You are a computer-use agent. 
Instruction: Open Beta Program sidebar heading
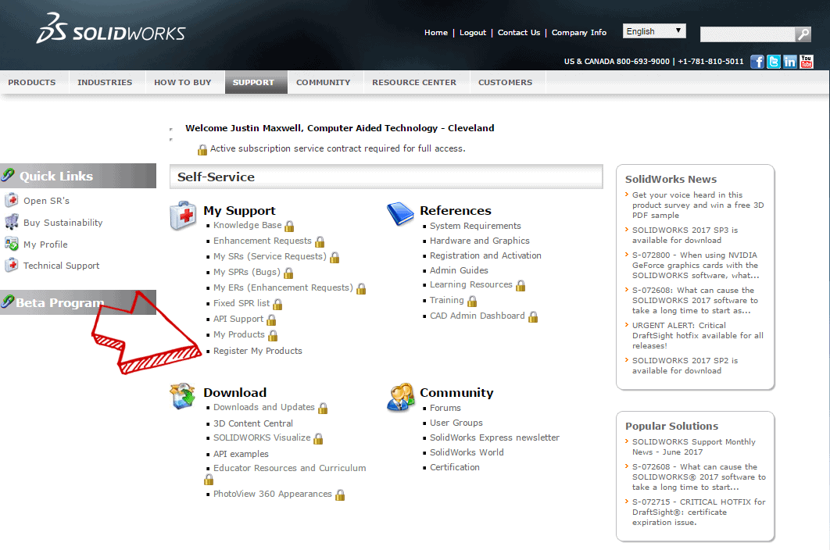point(60,302)
